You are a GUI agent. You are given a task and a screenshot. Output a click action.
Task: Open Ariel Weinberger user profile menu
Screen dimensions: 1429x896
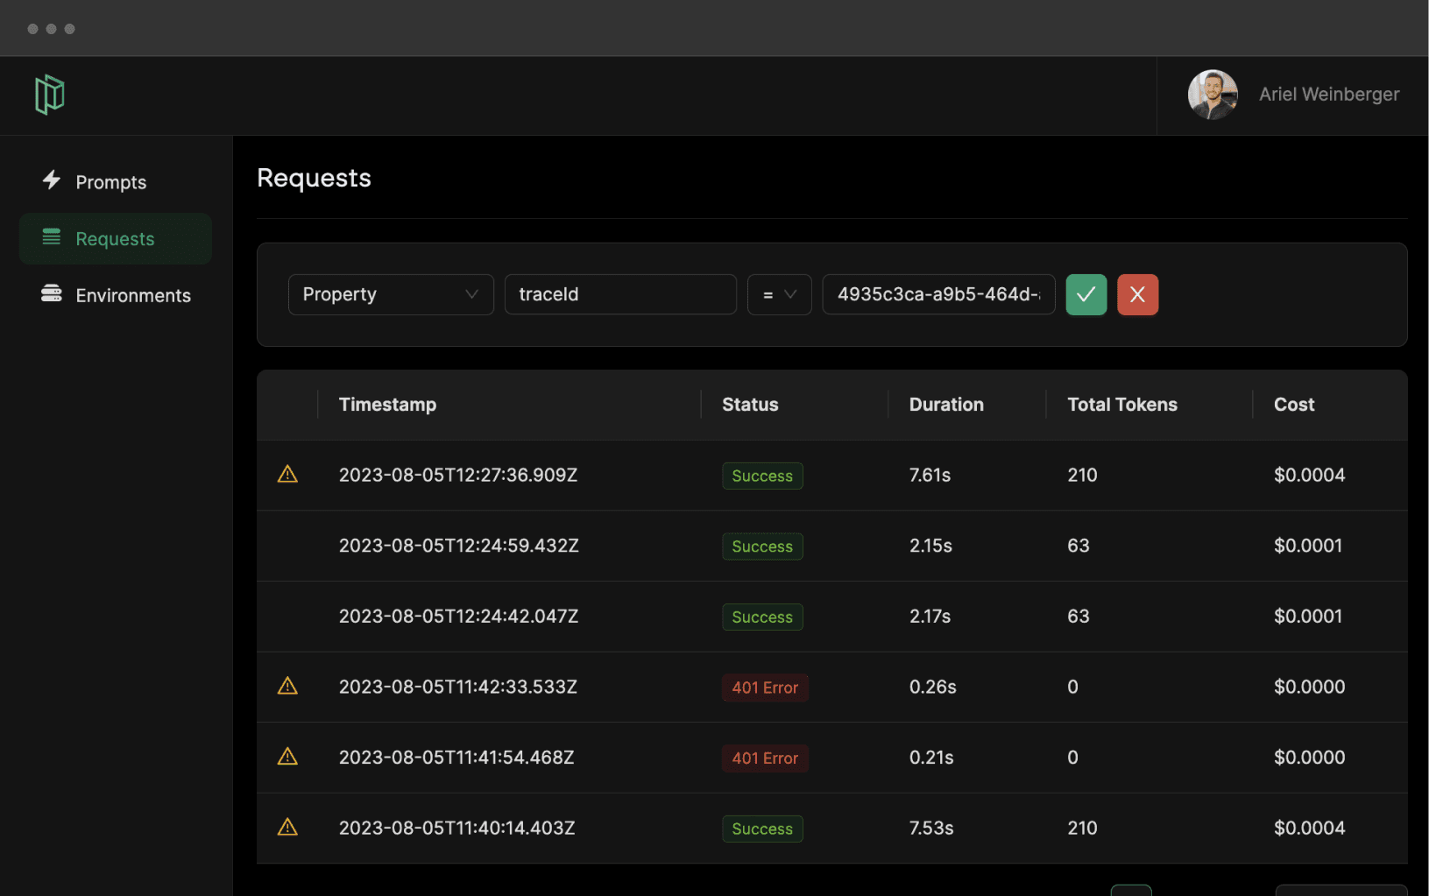click(x=1328, y=95)
